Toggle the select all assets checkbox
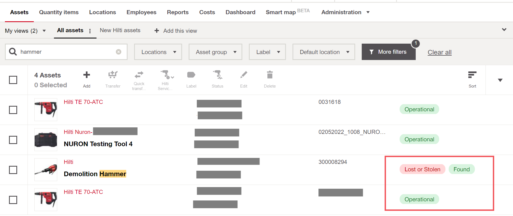This screenshot has width=513, height=216. (x=13, y=80)
